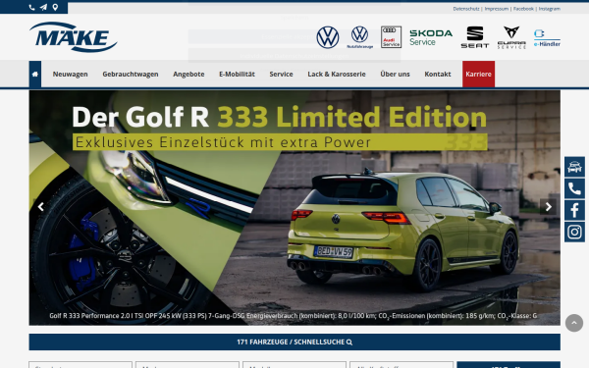The image size is (589, 368).
Task: Show next slide with right arrow
Action: pyautogui.click(x=548, y=207)
